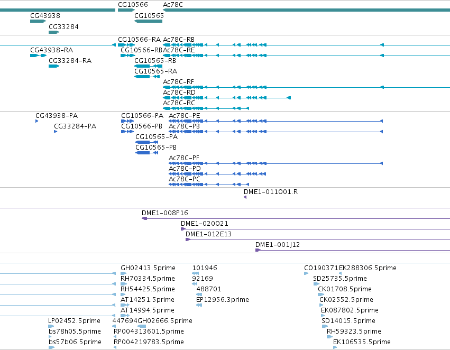450x350 pixels.
Task: Select EST CO190371
Action: (322, 268)
